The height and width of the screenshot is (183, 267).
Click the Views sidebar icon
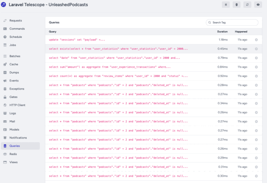click(x=5, y=162)
